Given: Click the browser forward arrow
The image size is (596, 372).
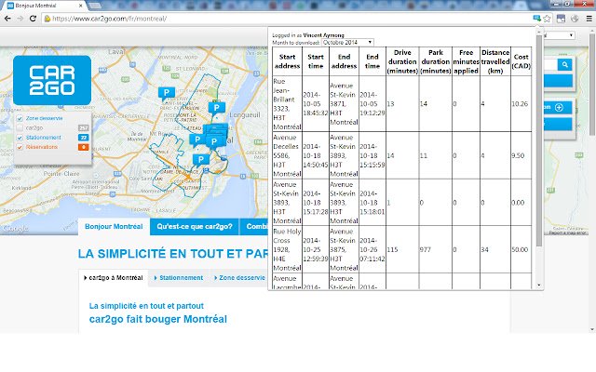Looking at the screenshot, I should 20,19.
